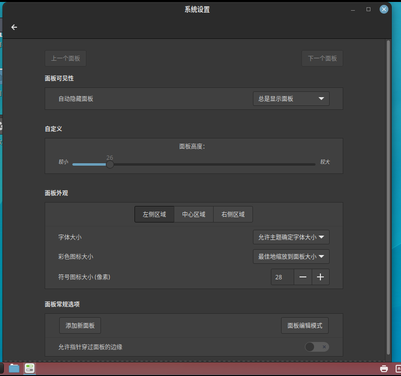Maximize the 系统设置 window

368,9
